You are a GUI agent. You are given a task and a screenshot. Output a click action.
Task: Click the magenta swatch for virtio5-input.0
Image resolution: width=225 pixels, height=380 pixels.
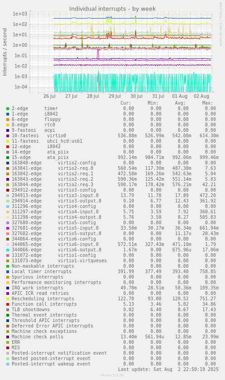8,228
